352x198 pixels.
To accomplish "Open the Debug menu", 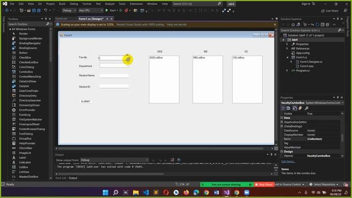I will point(74,4).
